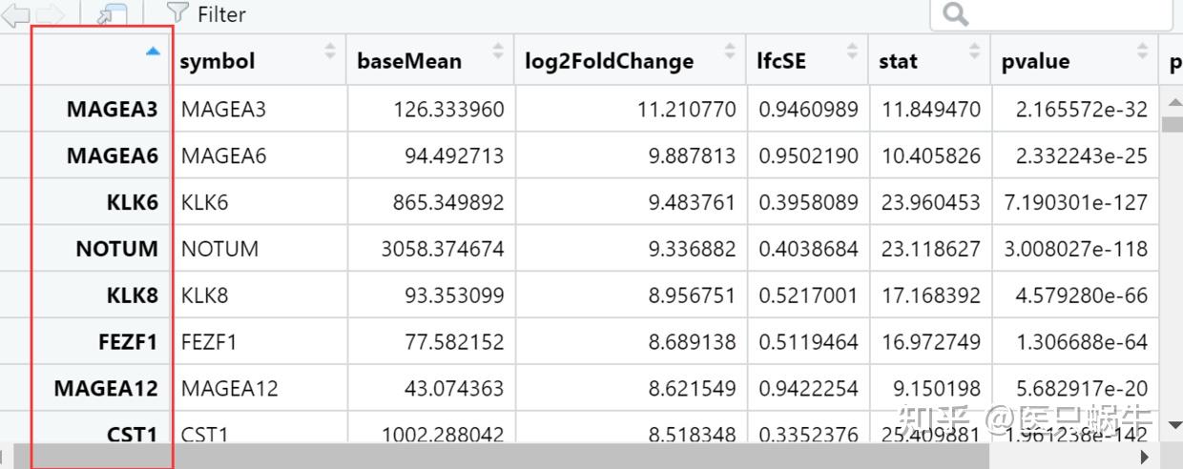Click the blue row-name sort arrow
The image size is (1183, 469).
[153, 52]
